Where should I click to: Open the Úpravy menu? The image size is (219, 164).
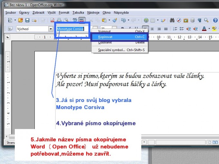tap(24, 13)
